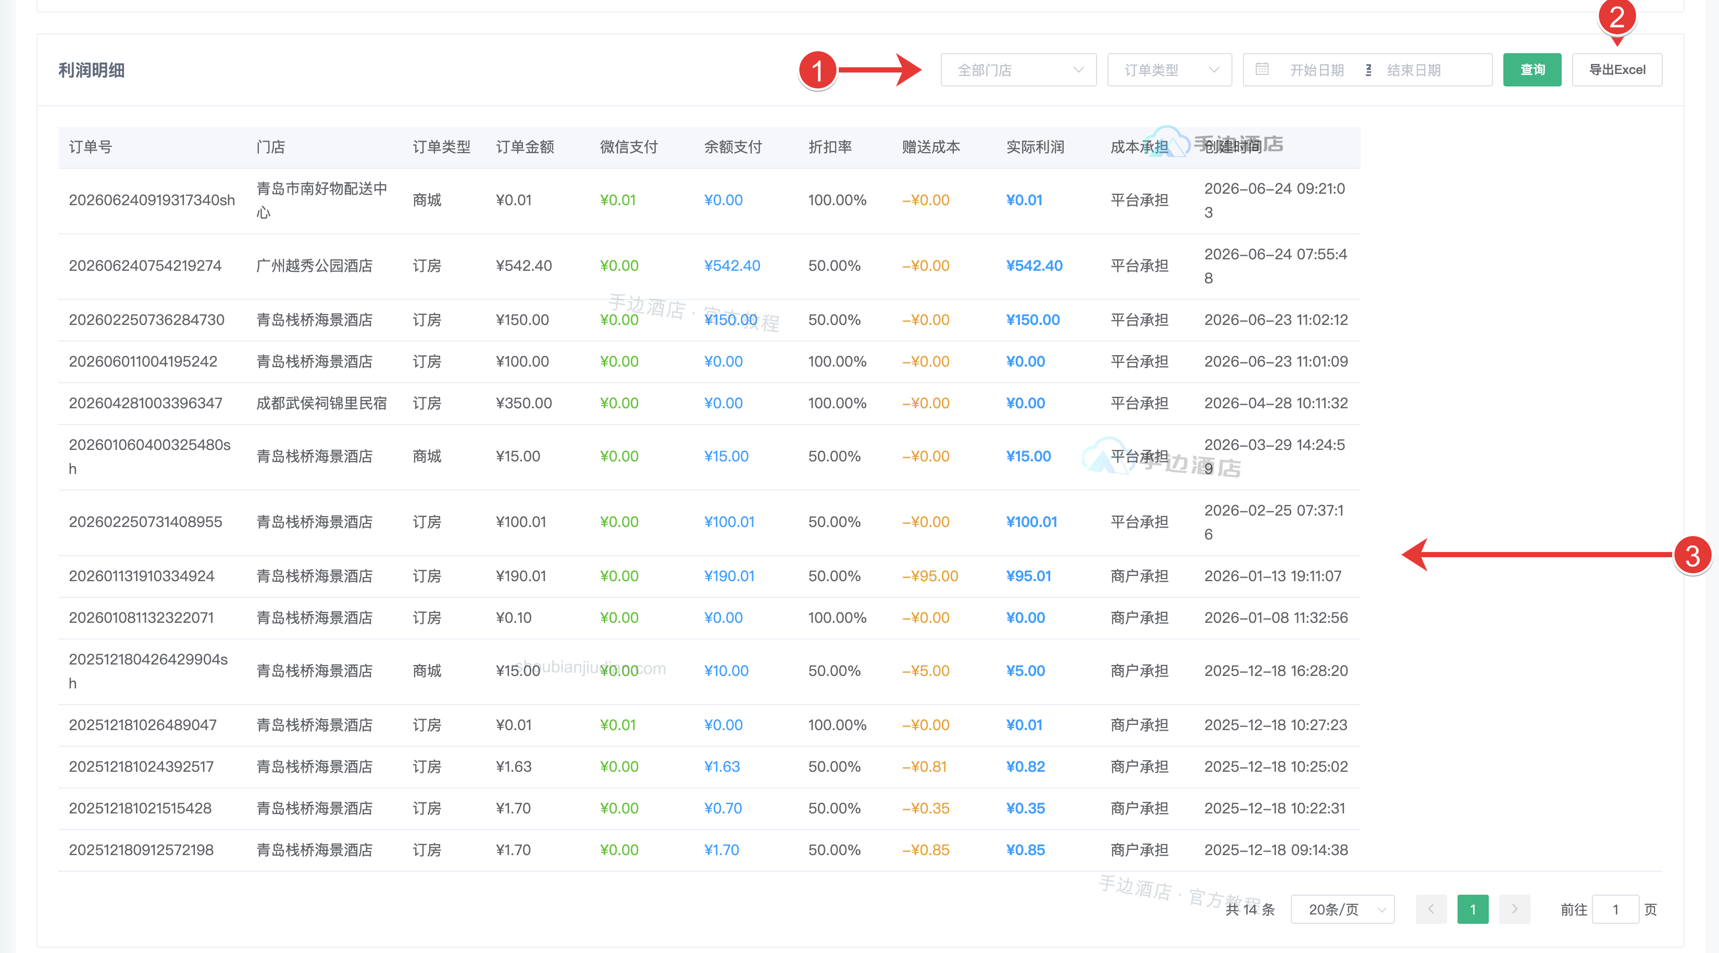Click order number 202602250731408955
Screen dimensions: 1719x953
[145, 522]
